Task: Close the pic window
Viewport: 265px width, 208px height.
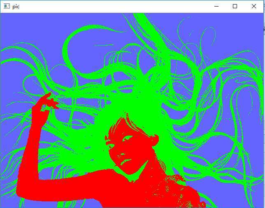Action: 253,7
